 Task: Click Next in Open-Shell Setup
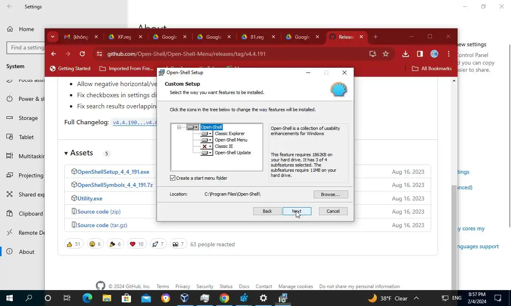click(297, 211)
